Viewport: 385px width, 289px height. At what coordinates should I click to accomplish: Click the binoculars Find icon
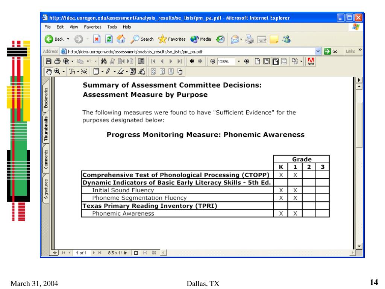pyautogui.click(x=103, y=61)
